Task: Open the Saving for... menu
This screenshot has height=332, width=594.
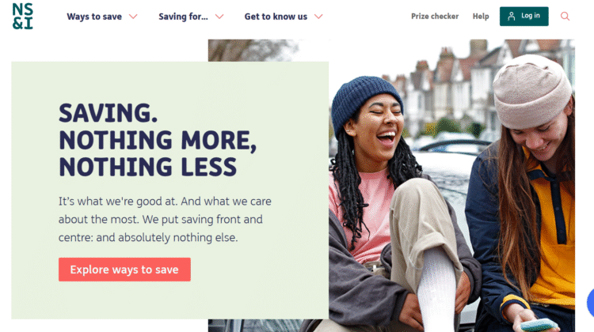Action: point(183,17)
